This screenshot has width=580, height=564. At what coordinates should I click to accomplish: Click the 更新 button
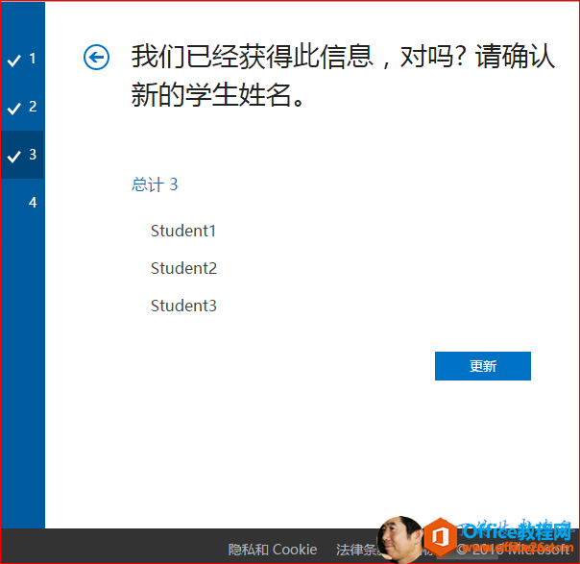[x=483, y=366]
